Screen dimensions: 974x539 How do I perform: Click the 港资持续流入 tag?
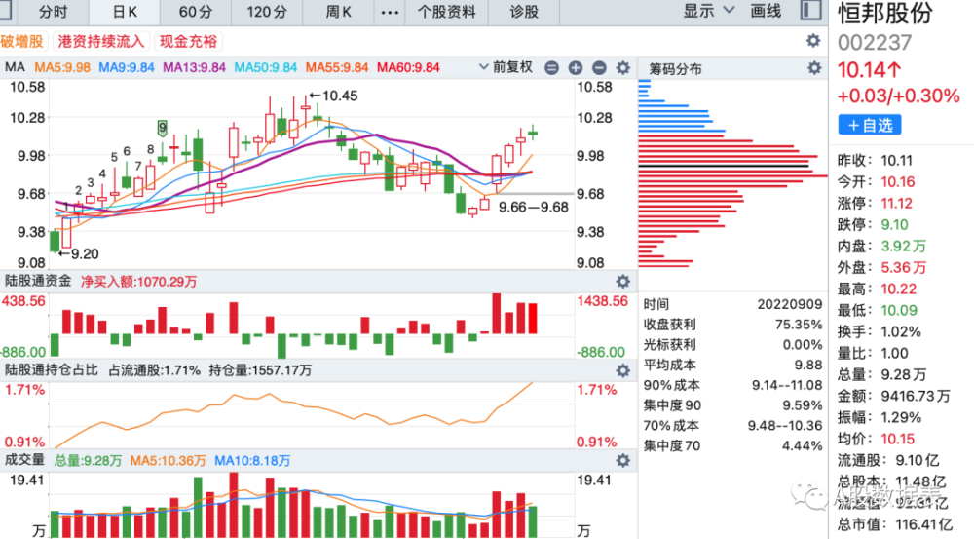pyautogui.click(x=101, y=42)
